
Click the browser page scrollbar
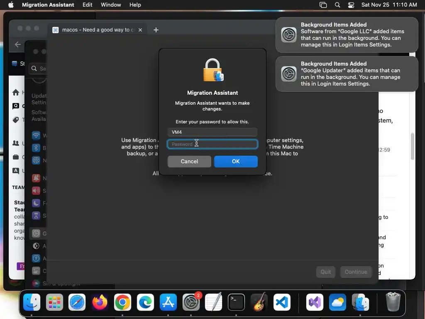[x=412, y=147]
